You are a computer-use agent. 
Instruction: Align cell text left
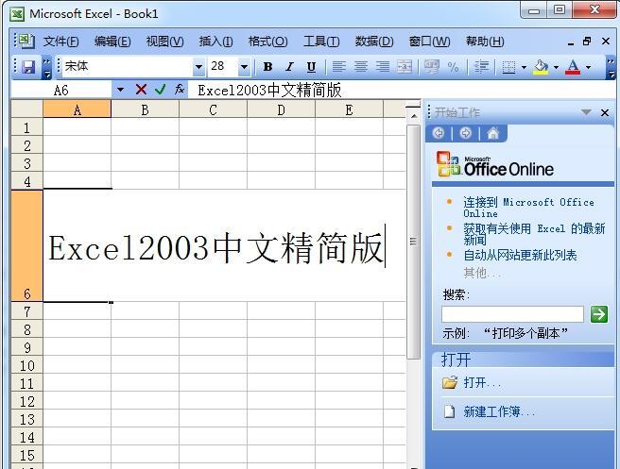click(x=339, y=67)
